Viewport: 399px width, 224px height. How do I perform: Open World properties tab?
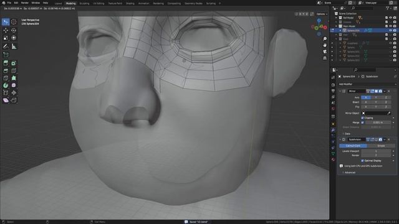tap(333, 109)
